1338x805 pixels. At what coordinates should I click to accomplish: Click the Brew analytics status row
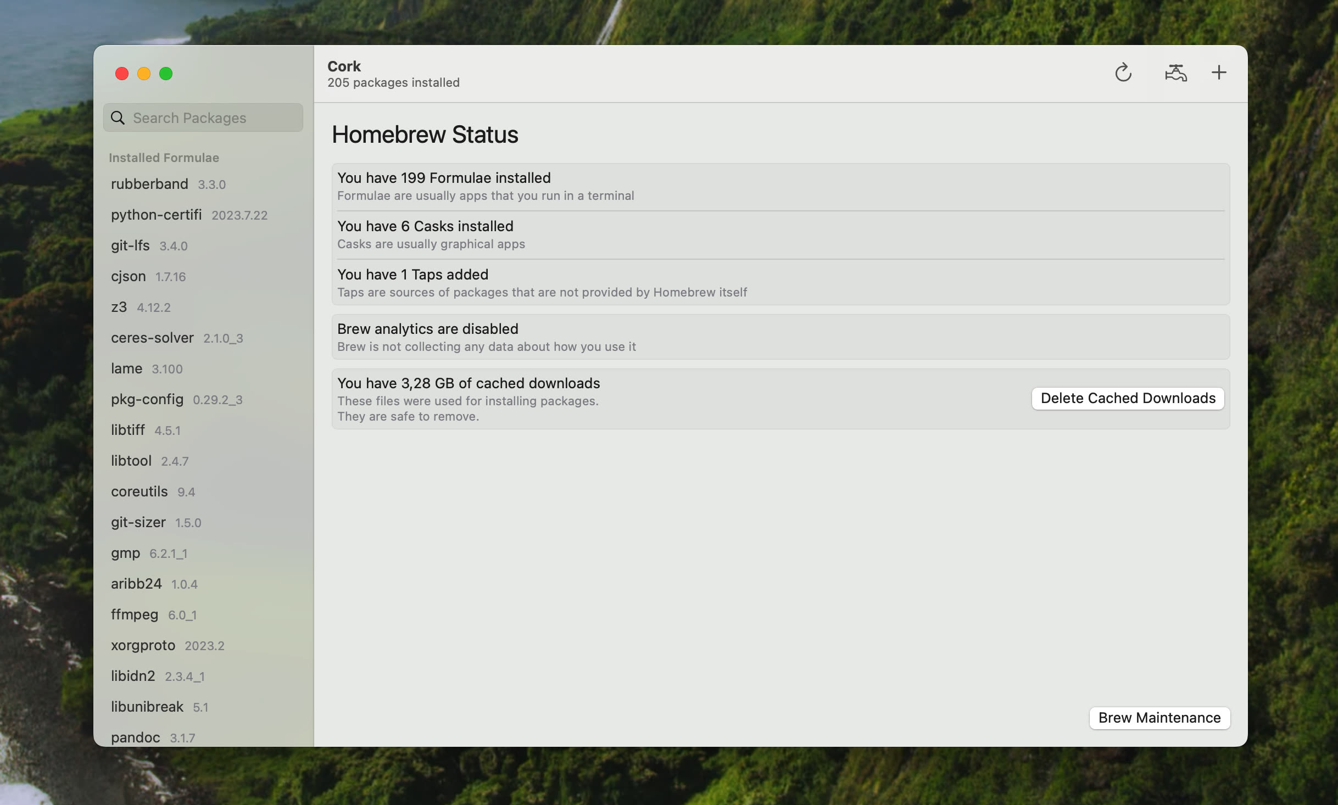780,337
